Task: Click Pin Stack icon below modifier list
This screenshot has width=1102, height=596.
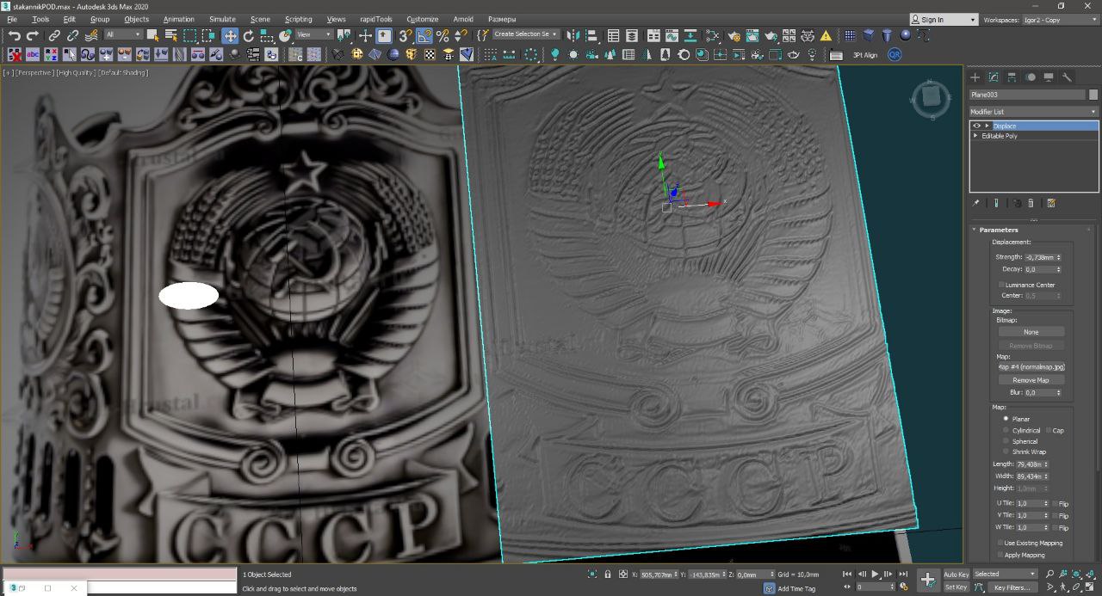Action: click(x=976, y=204)
